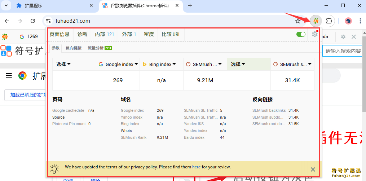
Task: Expand the SEMrush ... dropdown in fourth column
Action: coord(204,65)
